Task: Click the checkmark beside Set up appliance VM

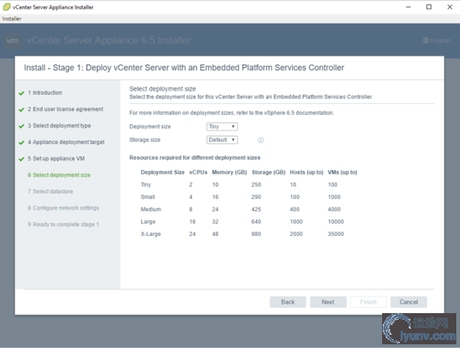Action: tap(22, 159)
